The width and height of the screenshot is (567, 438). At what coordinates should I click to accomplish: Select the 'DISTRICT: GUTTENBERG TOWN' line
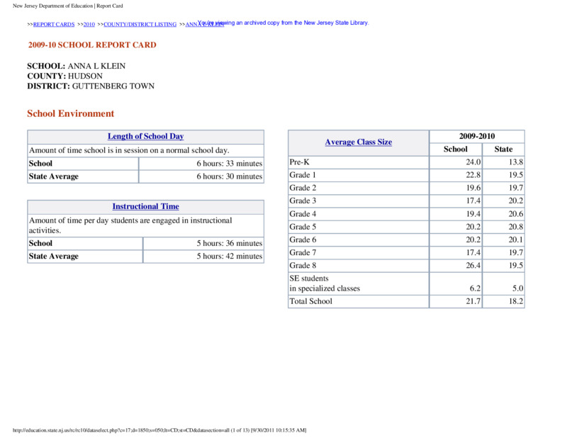(x=91, y=86)
